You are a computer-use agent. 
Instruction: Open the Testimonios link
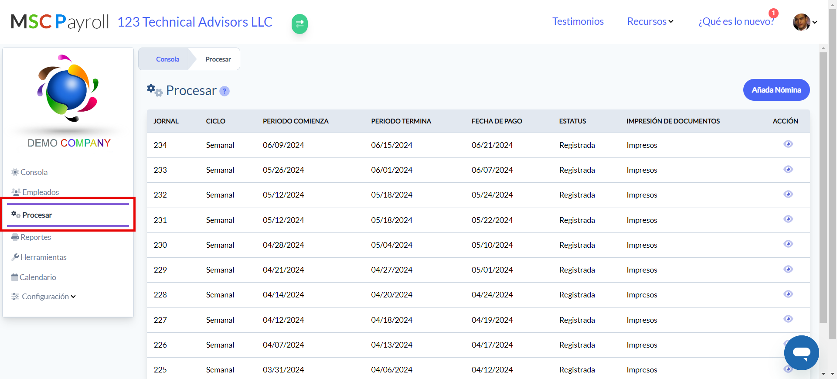(x=578, y=21)
